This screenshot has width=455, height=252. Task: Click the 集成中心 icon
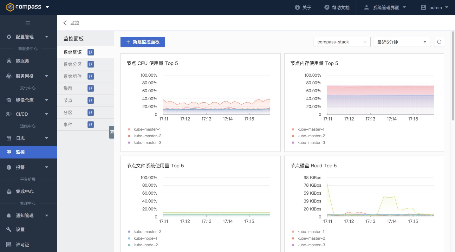(x=9, y=191)
